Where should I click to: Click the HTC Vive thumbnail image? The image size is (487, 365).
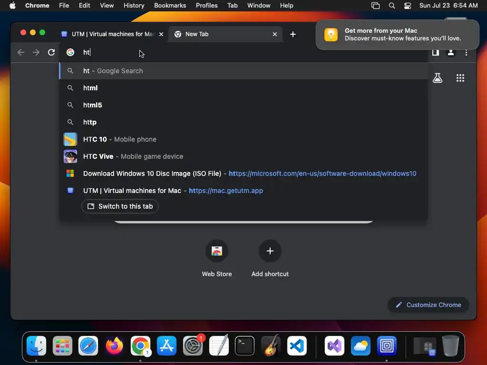coord(70,156)
